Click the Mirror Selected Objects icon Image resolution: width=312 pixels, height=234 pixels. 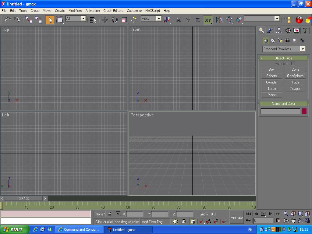point(219,20)
